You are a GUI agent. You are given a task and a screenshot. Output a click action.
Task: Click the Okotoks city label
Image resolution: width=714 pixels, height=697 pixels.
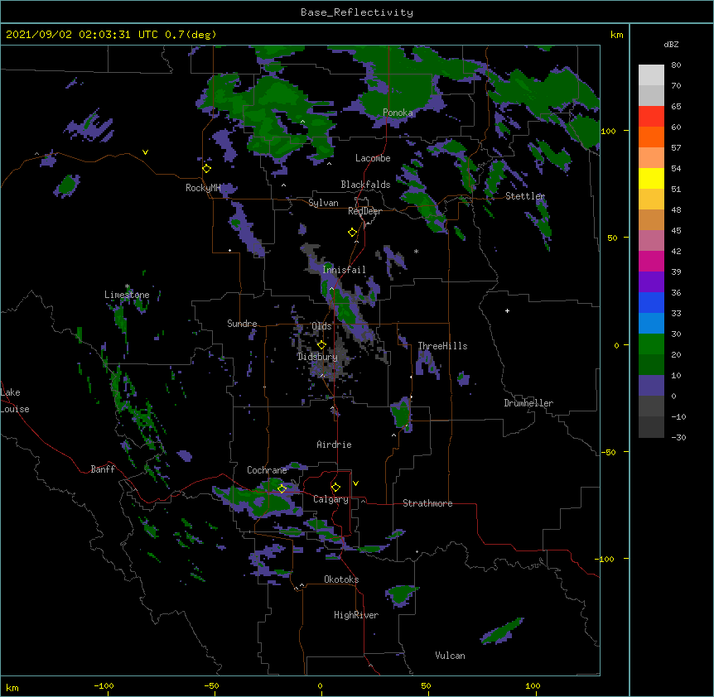coord(341,579)
